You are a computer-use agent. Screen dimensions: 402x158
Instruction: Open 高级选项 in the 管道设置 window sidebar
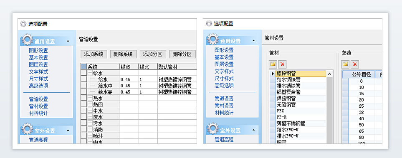[x=38, y=86]
